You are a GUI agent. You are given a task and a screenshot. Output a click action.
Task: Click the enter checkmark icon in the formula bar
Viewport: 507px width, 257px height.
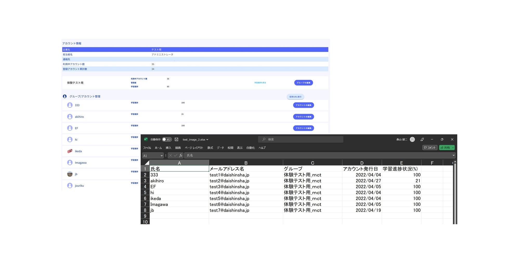pos(175,155)
